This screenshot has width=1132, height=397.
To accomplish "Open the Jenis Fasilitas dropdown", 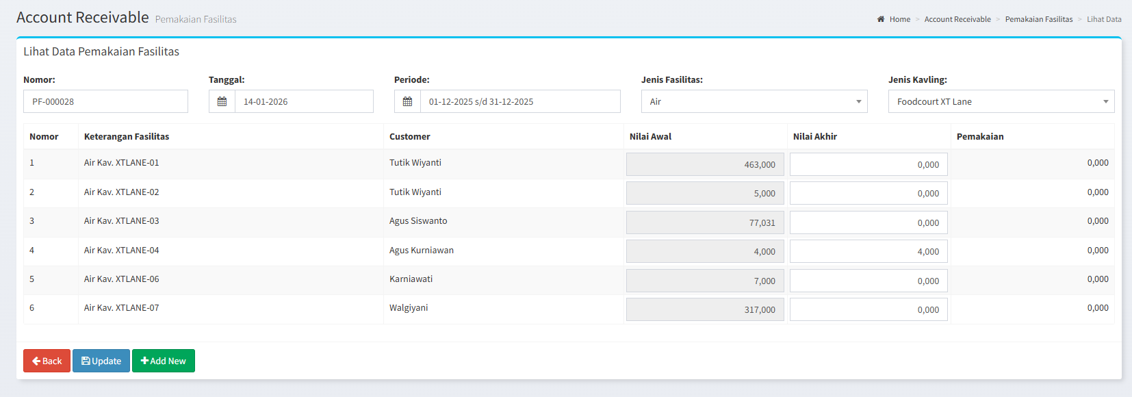I will point(754,101).
